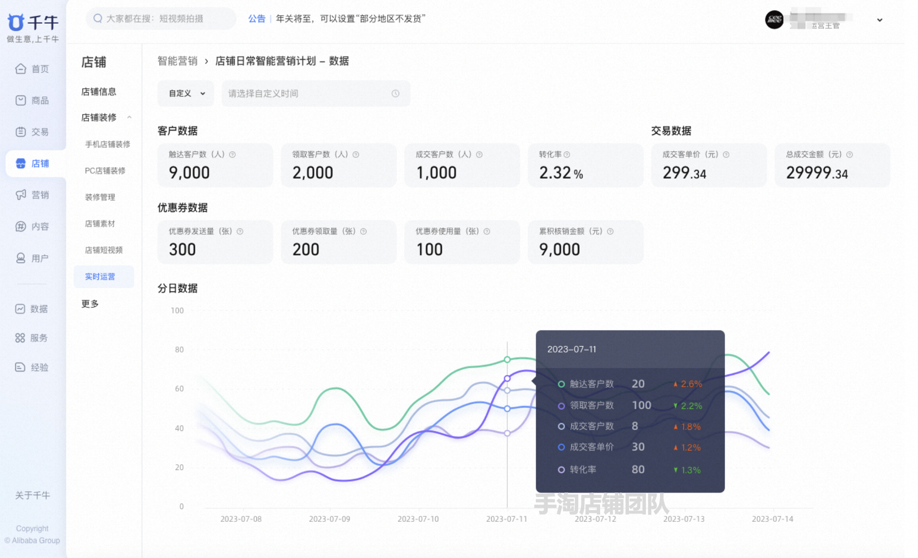
Task: Click info icon beside 优惠券发送量
Action: tap(240, 232)
